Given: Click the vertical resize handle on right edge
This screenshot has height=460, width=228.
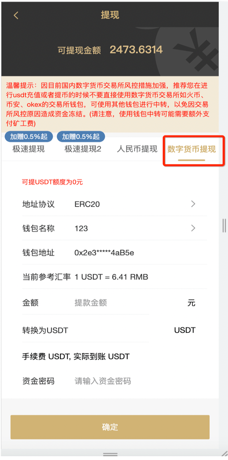Looking at the screenshot, I should [x=224, y=225].
